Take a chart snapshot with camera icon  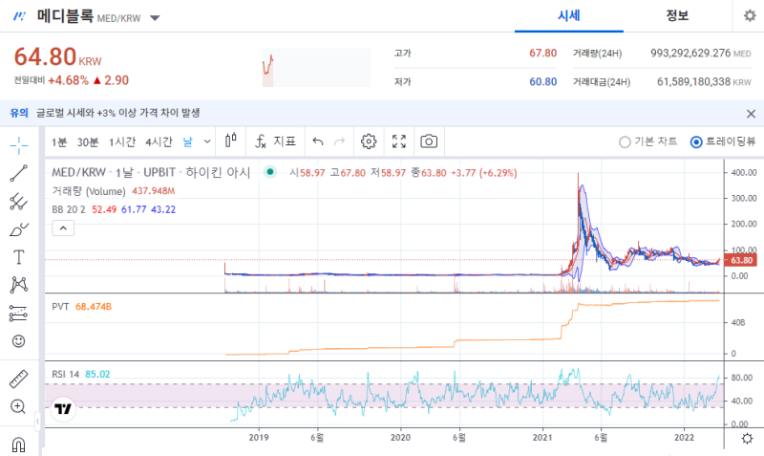point(429,141)
